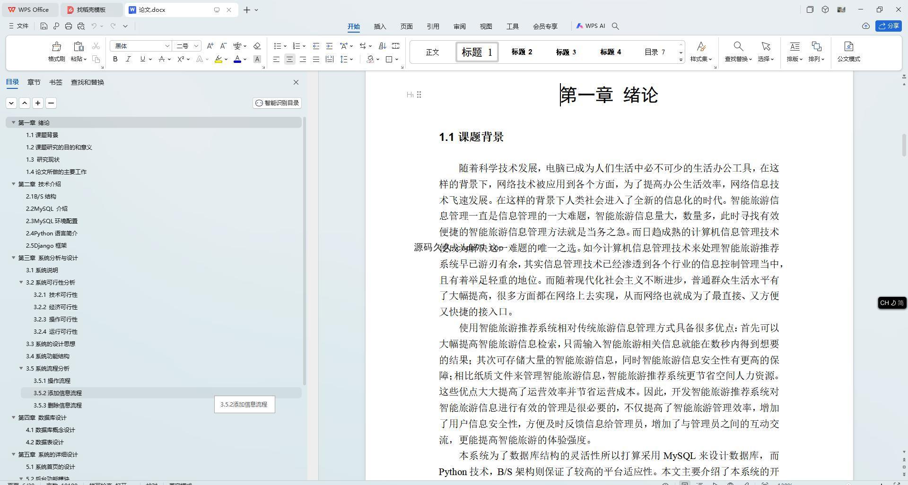Click the Arrange (排列) icon
Viewport: 908px width, 485px height.
[816, 46]
